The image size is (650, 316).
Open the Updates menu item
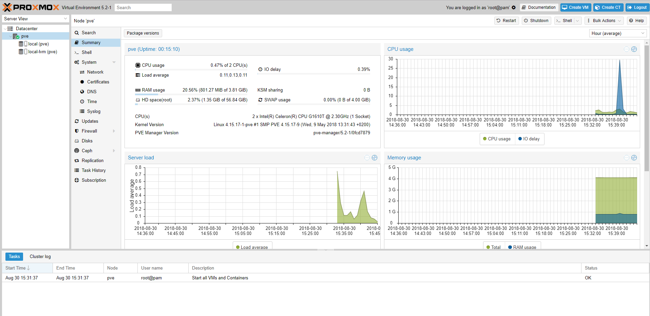click(x=96, y=121)
